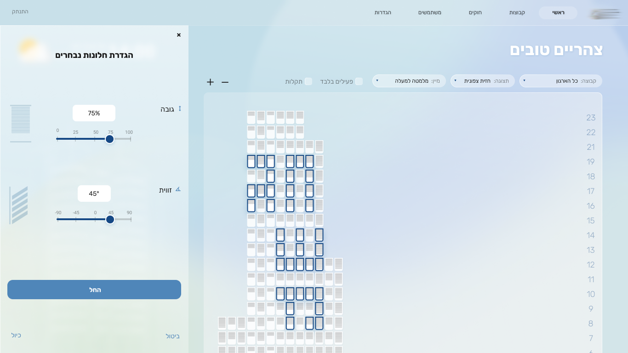
Task: Toggle the פעילים בלבד checkbox
Action: click(x=359, y=81)
